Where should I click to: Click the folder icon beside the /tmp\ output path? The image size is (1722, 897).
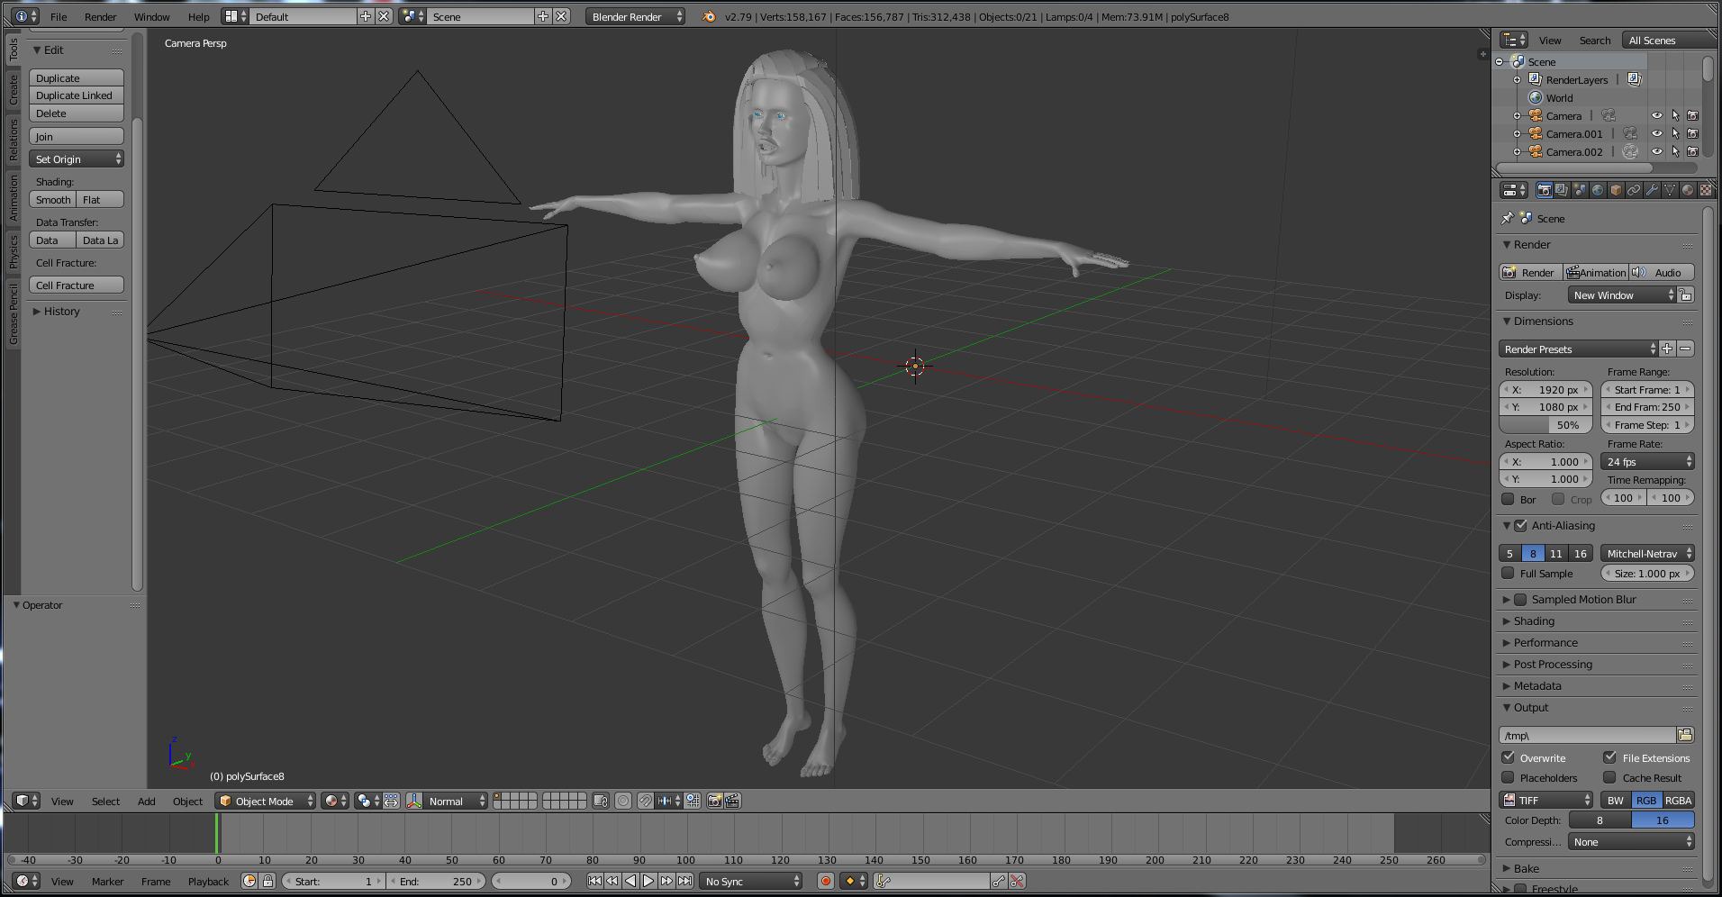click(x=1685, y=735)
